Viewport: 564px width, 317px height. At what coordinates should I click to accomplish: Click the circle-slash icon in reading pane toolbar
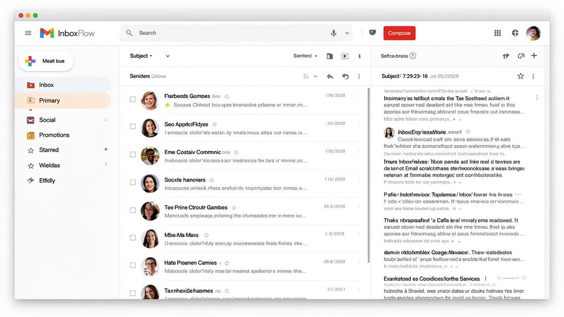pyautogui.click(x=521, y=56)
